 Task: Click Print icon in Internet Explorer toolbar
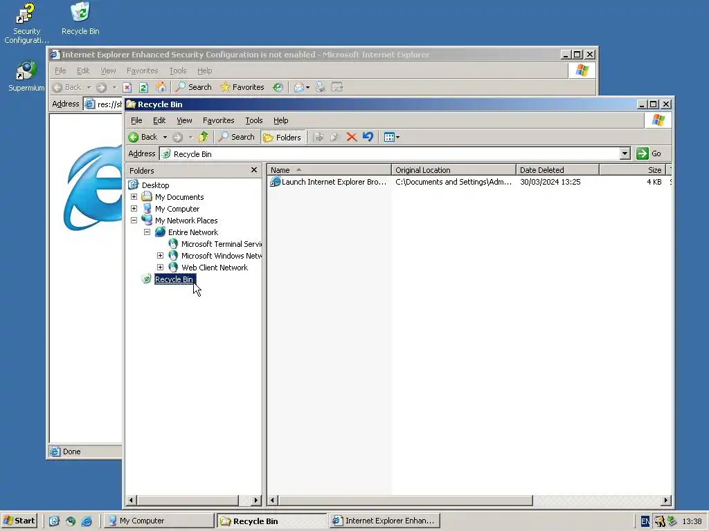click(320, 87)
